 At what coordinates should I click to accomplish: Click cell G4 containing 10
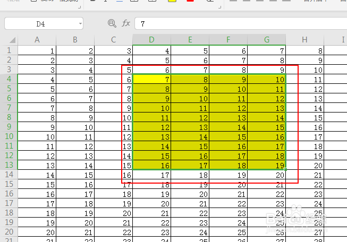(x=267, y=79)
